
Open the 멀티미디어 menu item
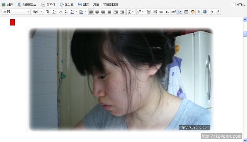point(110,5)
